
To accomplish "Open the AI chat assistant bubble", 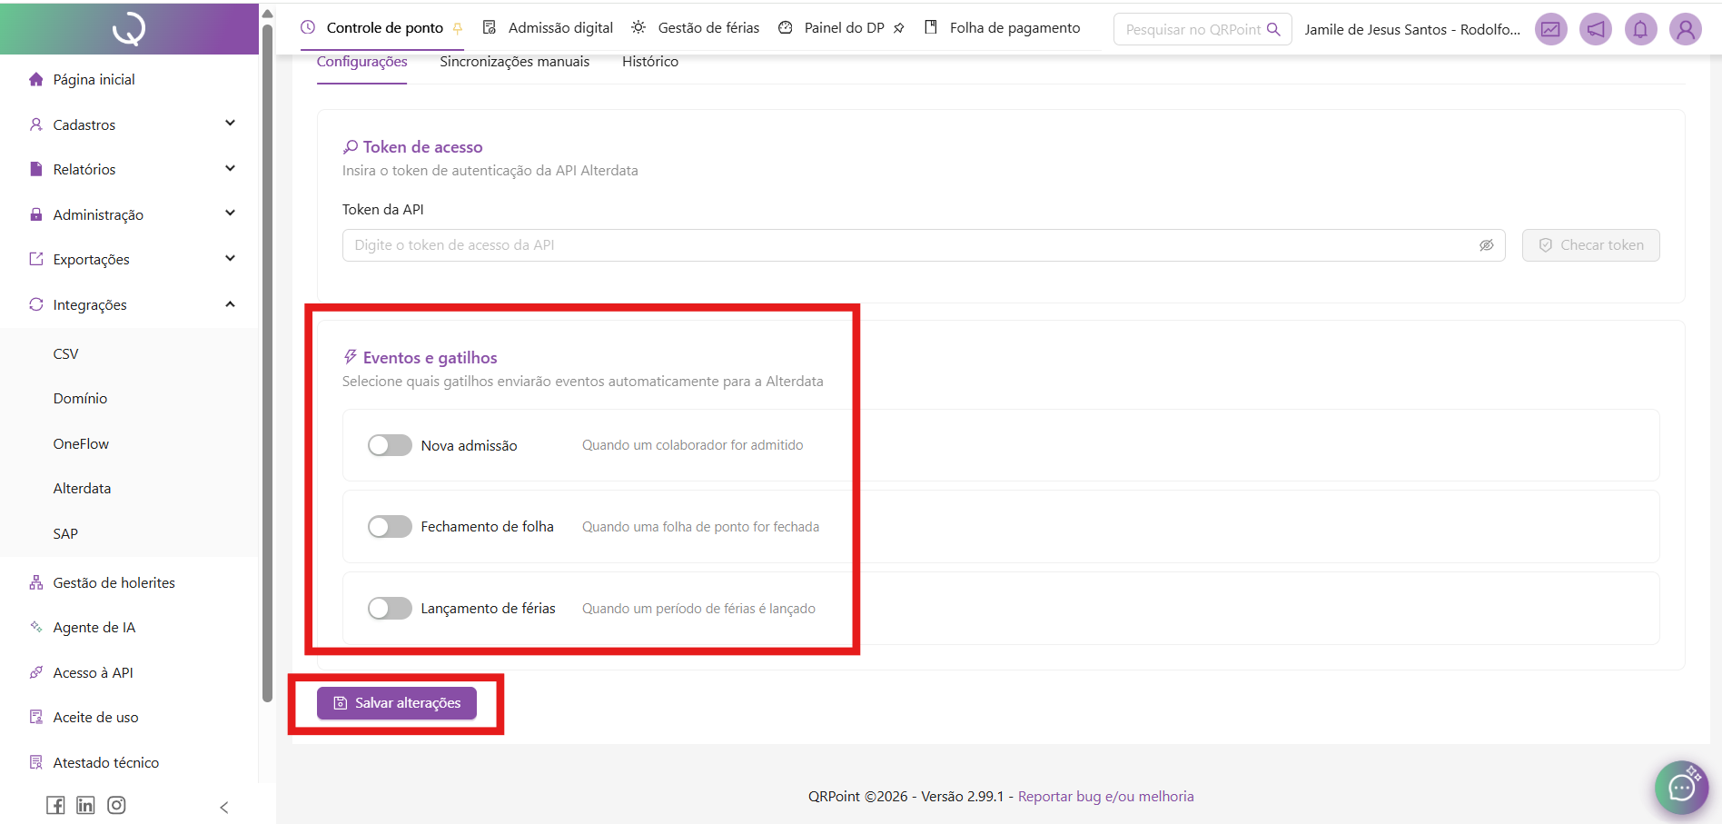I will pos(1681,787).
